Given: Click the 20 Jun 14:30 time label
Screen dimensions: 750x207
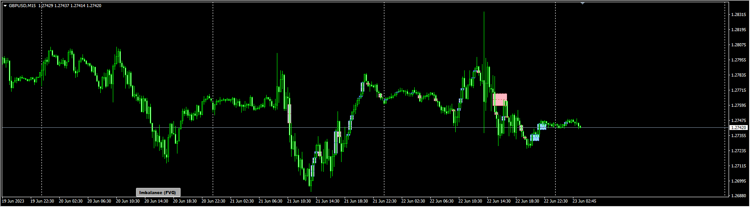Looking at the screenshot, I should point(156,201).
